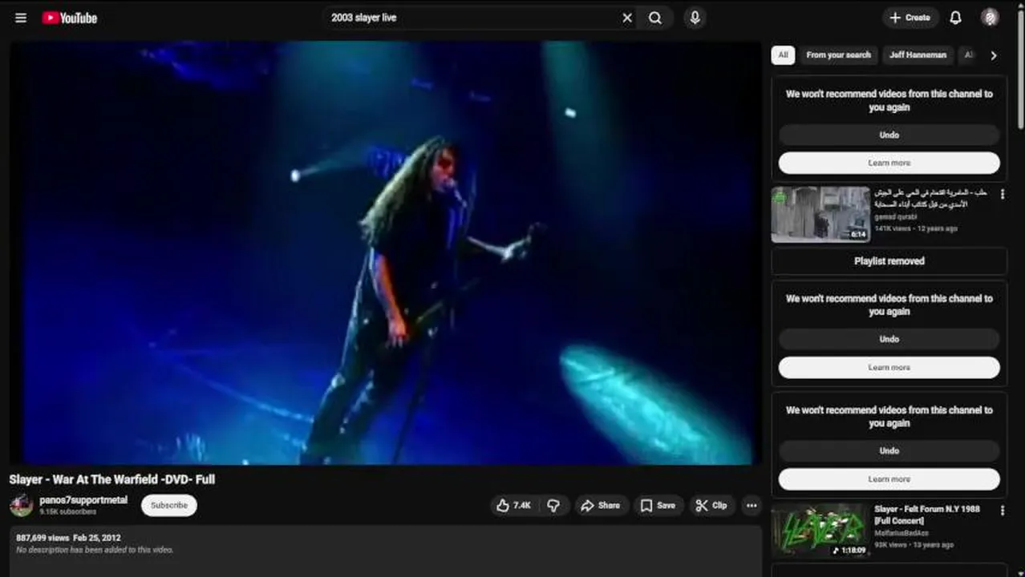This screenshot has height=577, width=1025.
Task: Select the 'All' filter chip
Action: tap(783, 55)
